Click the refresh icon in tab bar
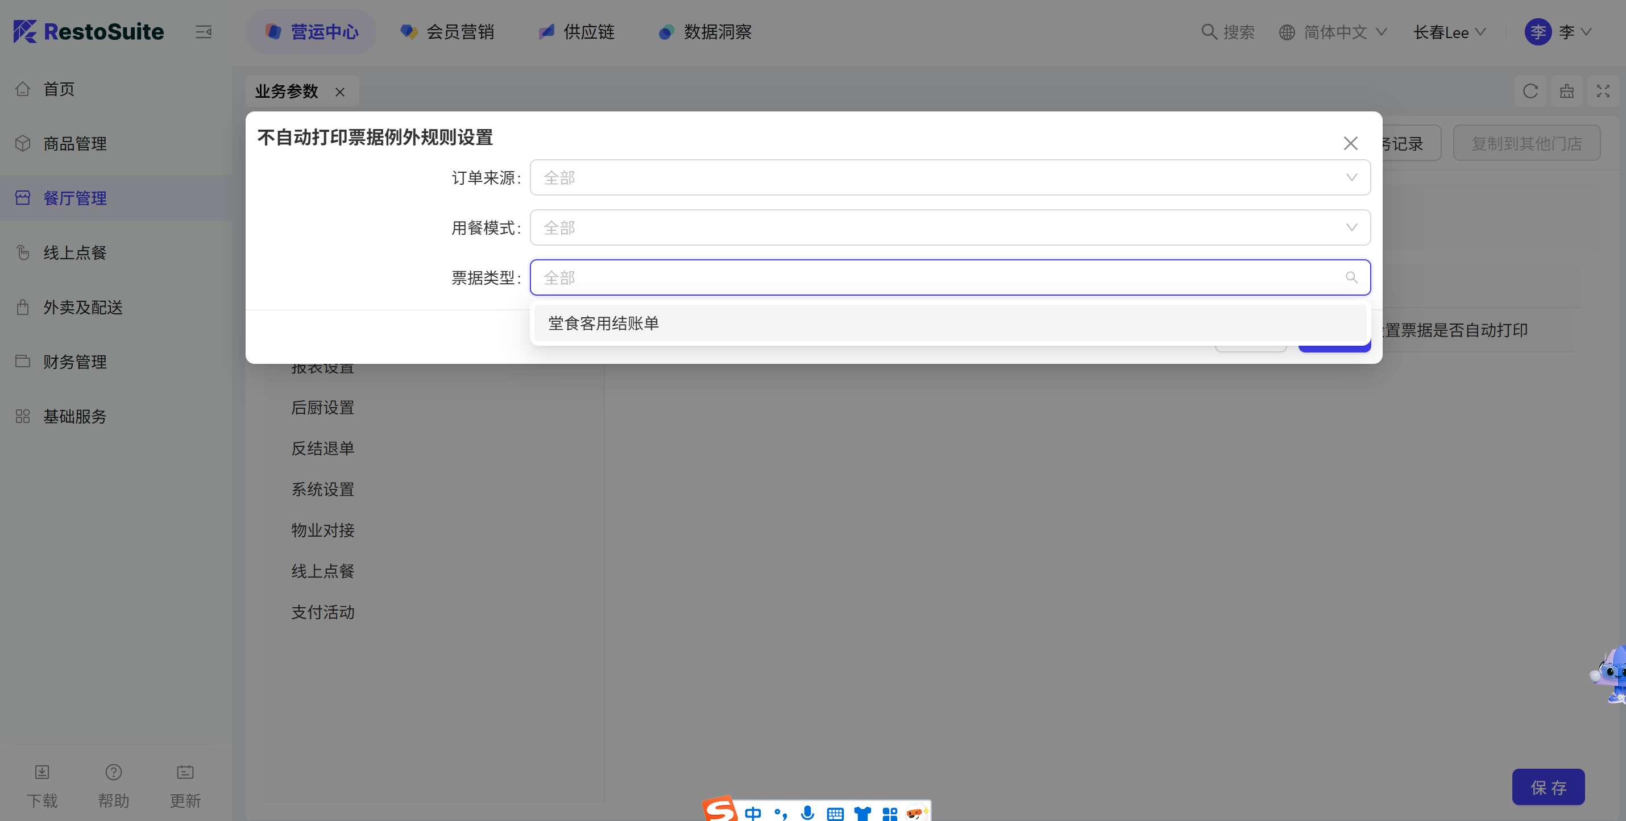This screenshot has width=1626, height=821. pyautogui.click(x=1530, y=92)
